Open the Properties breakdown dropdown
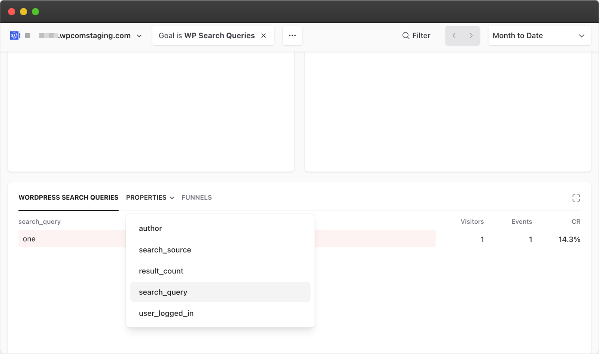 click(x=149, y=197)
